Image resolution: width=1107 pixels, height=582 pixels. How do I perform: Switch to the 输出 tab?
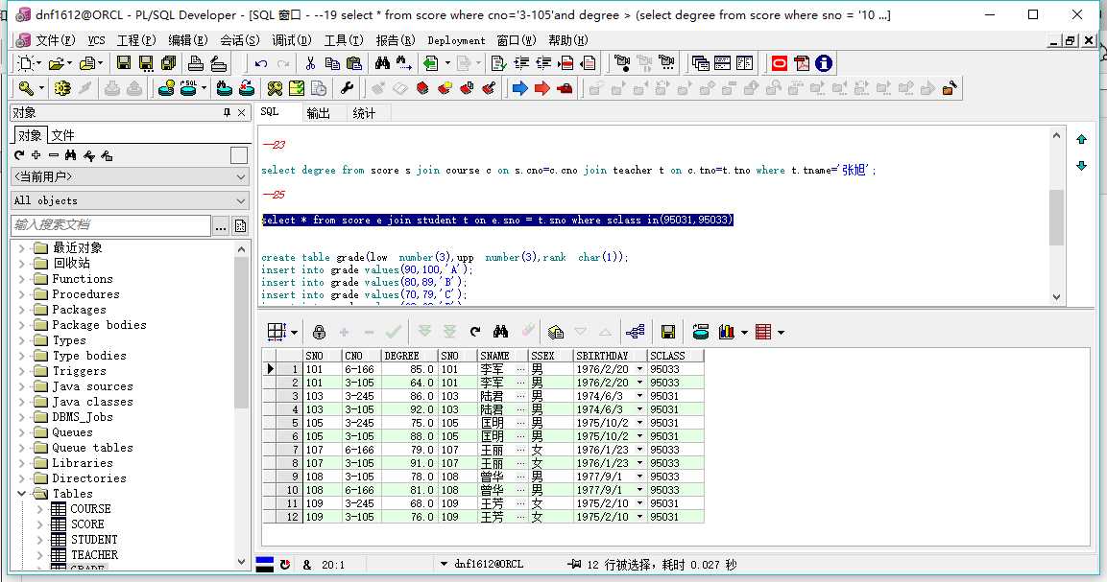coord(319,113)
